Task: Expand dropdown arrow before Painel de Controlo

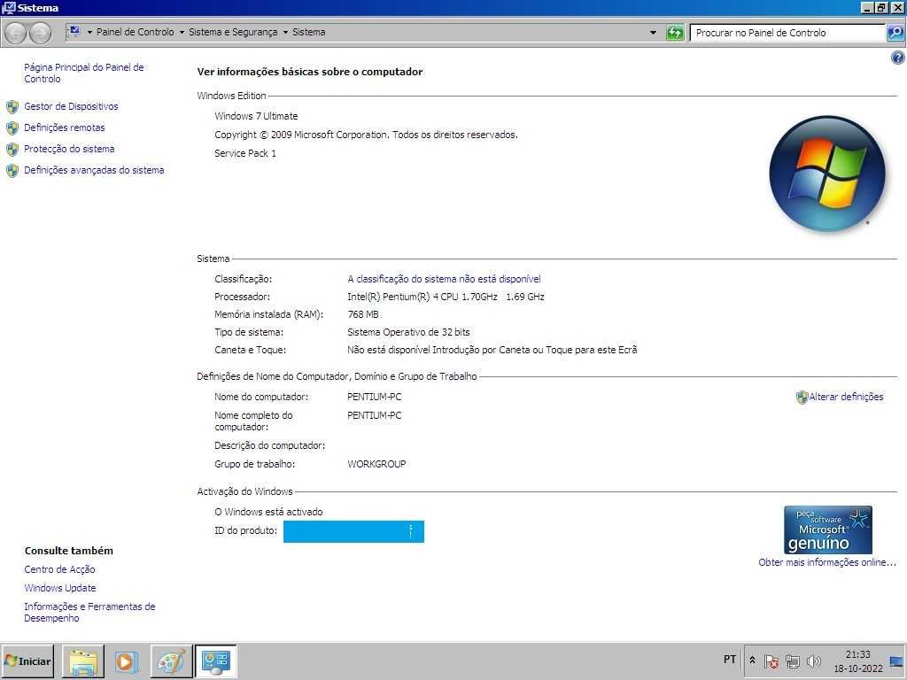Action: [x=89, y=33]
